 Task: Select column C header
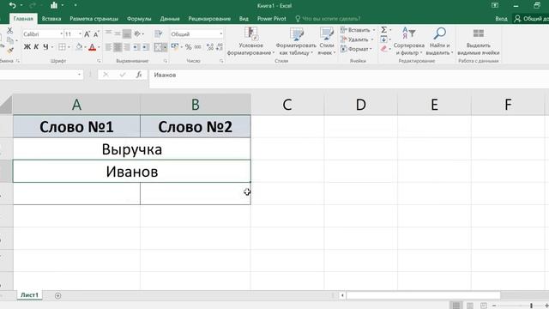tap(287, 105)
